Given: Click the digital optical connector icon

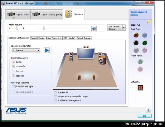Looking at the screenshot, I should pyautogui.click(x=140, y=88).
